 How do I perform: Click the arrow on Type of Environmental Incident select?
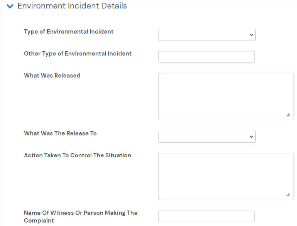(x=251, y=35)
